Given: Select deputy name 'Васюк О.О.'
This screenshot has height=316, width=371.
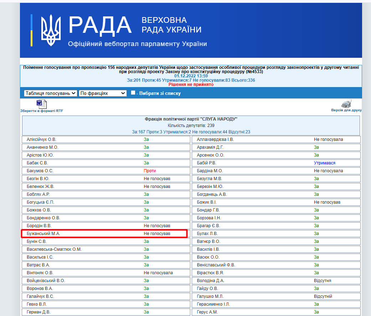Looking at the screenshot, I should pyautogui.click(x=208, y=257).
